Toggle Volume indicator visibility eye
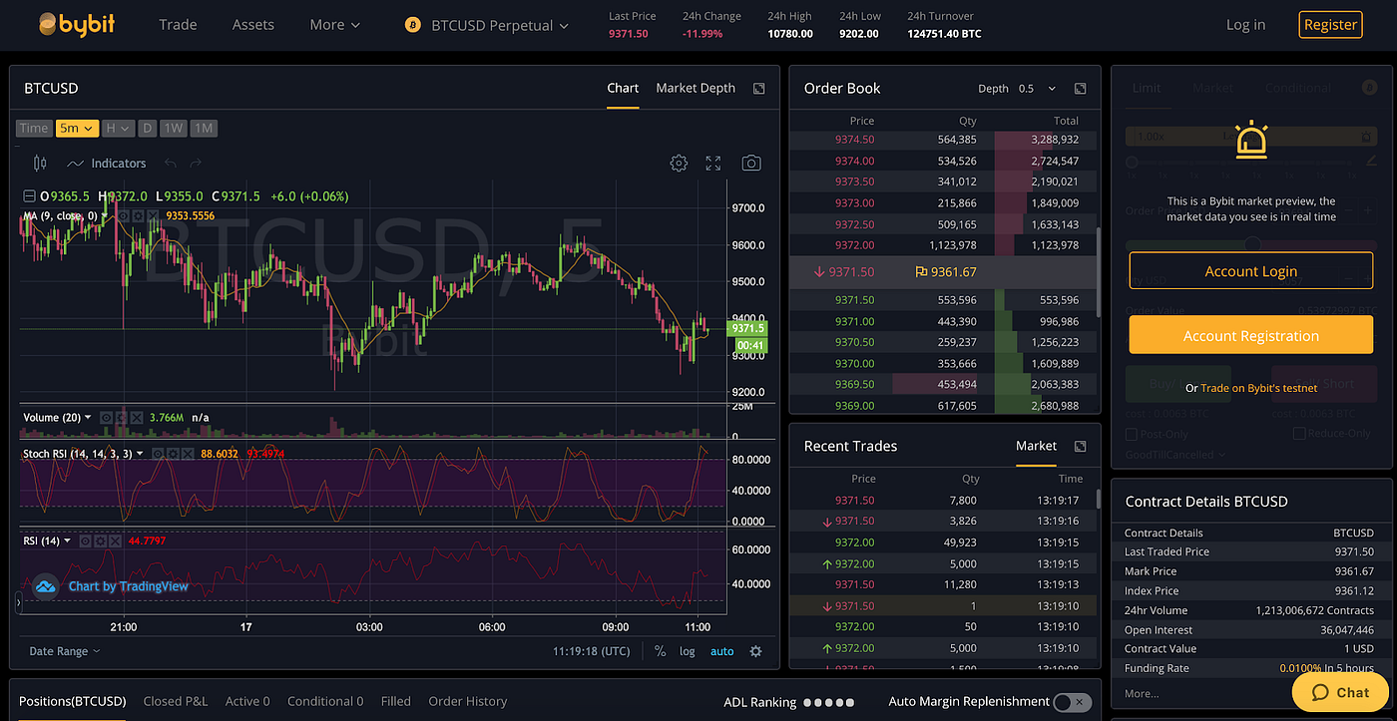This screenshot has width=1397, height=721. click(105, 417)
